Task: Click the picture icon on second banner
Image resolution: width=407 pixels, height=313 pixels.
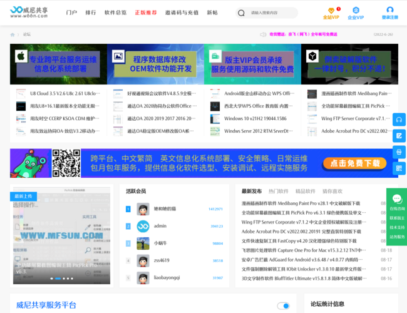Action: [118, 56]
